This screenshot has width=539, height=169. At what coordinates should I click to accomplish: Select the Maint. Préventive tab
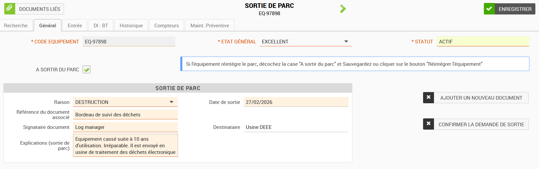tap(210, 26)
